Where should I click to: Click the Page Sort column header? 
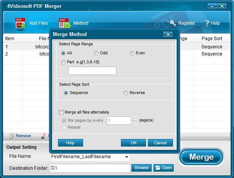pos(212,39)
